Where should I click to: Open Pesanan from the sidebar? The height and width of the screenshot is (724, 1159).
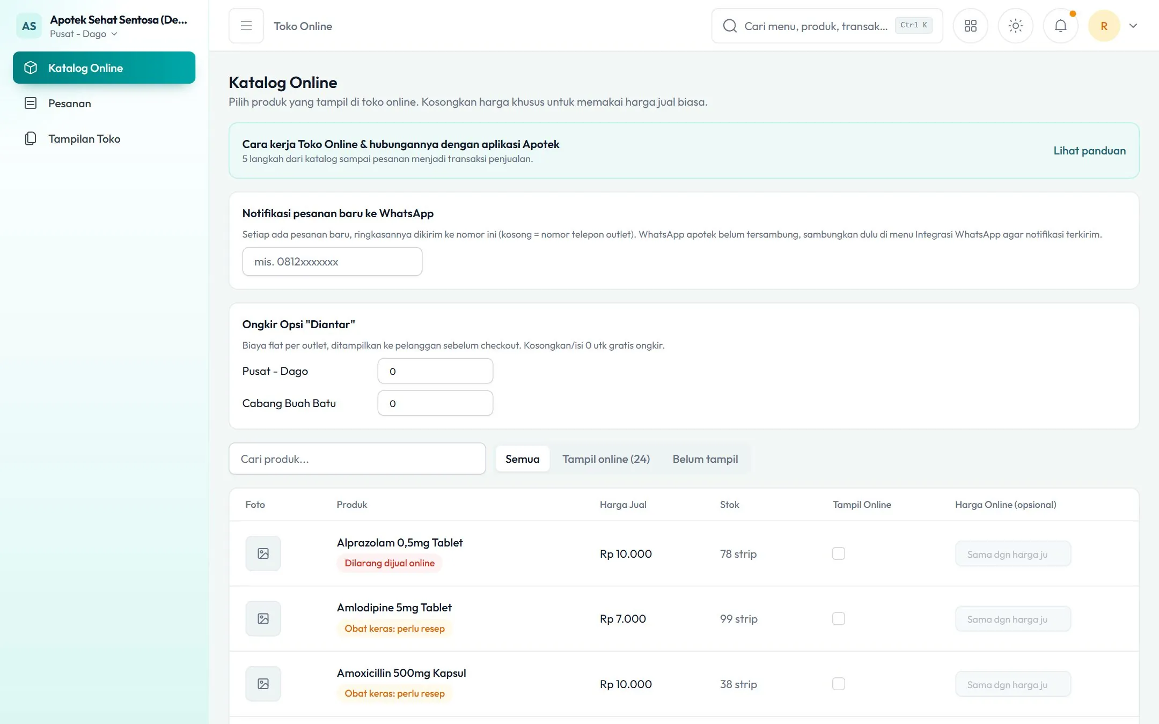pyautogui.click(x=104, y=103)
